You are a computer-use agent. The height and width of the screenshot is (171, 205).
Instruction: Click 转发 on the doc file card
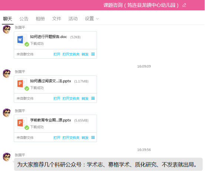(x=85, y=54)
